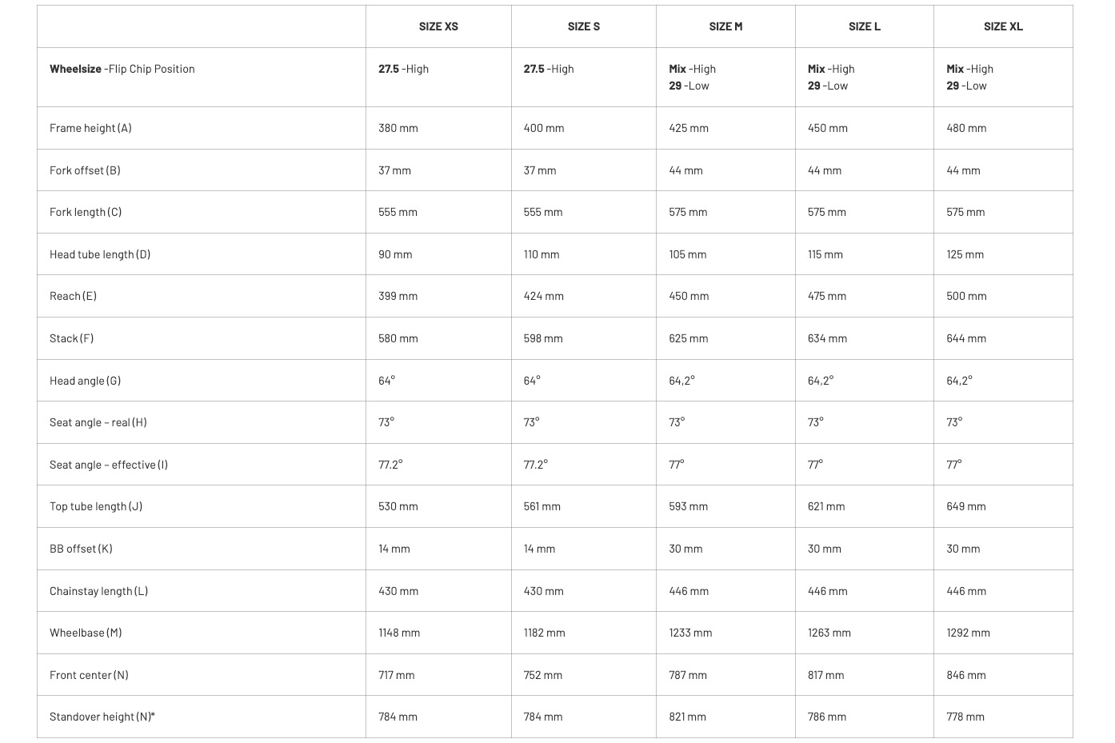Select the 649 mm top tube value
The height and width of the screenshot is (743, 1115).
point(965,506)
